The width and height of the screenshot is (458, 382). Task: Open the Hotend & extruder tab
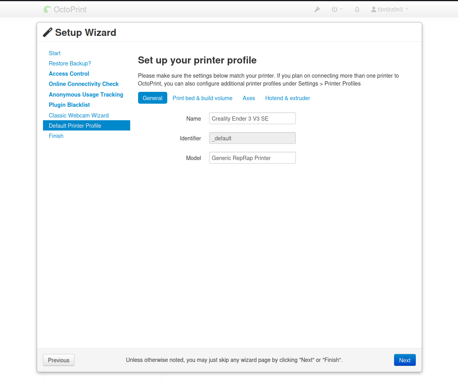288,98
